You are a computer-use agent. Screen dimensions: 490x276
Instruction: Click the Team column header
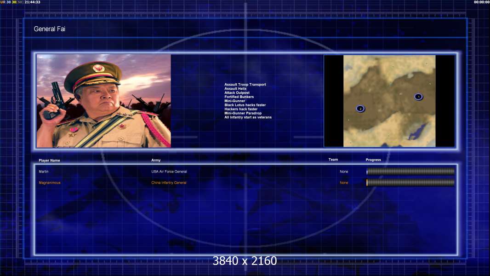tap(333, 160)
